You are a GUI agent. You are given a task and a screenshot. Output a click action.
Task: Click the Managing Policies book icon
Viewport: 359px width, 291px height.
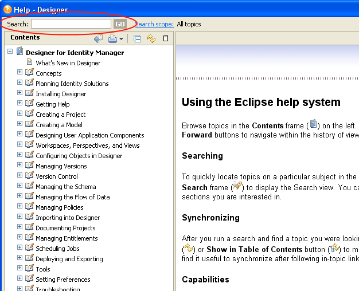pos(29,206)
